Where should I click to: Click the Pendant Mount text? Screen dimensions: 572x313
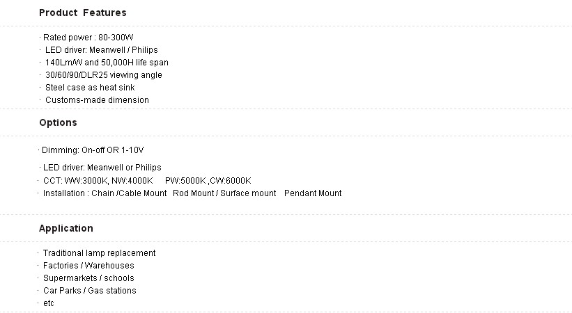point(313,193)
